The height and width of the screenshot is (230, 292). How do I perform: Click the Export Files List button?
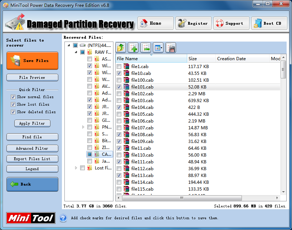pos(33,159)
